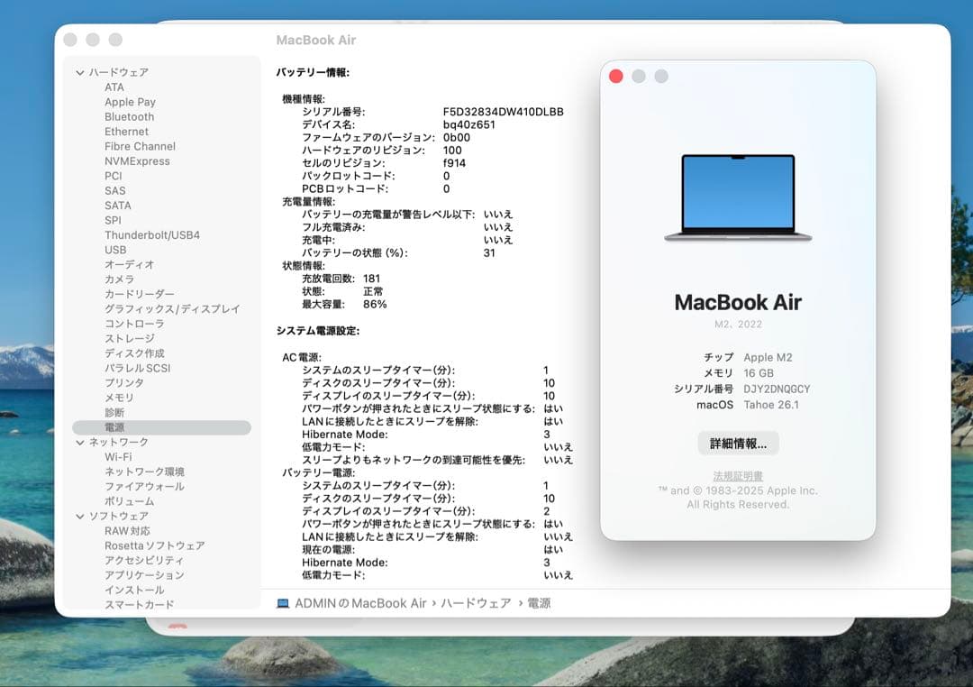The image size is (973, 687).
Task: Click 充放電回数 value 181
Action: (372, 279)
